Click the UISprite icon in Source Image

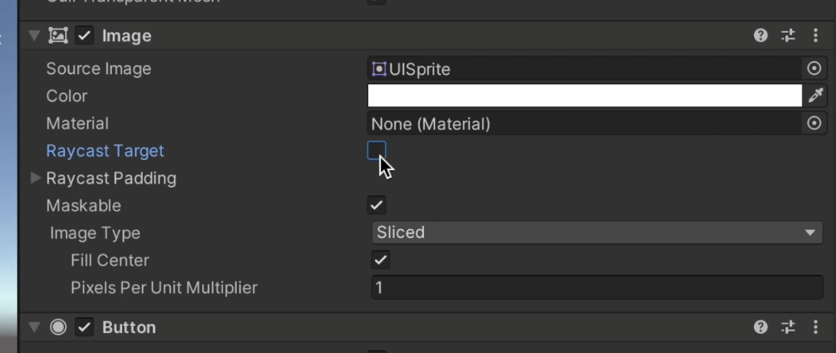(379, 69)
